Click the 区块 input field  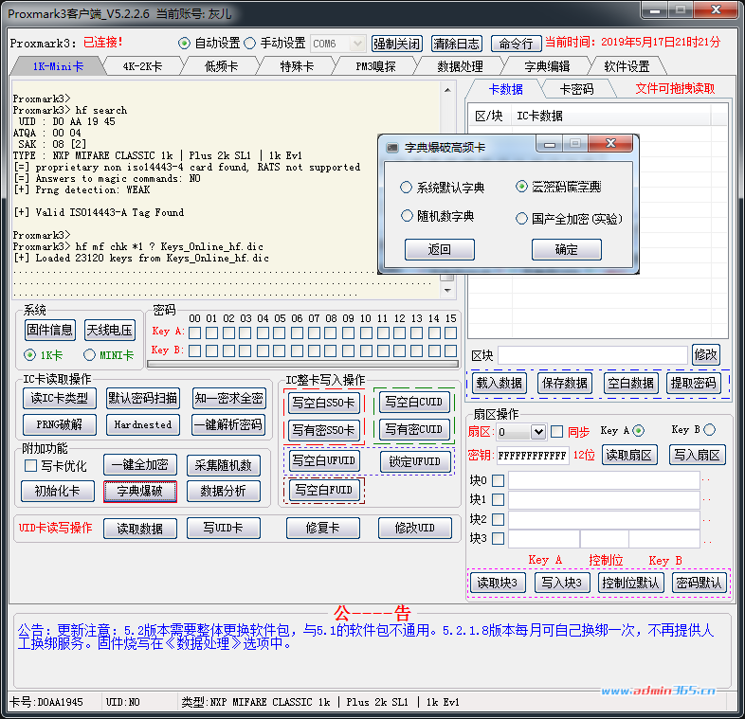[x=592, y=355]
